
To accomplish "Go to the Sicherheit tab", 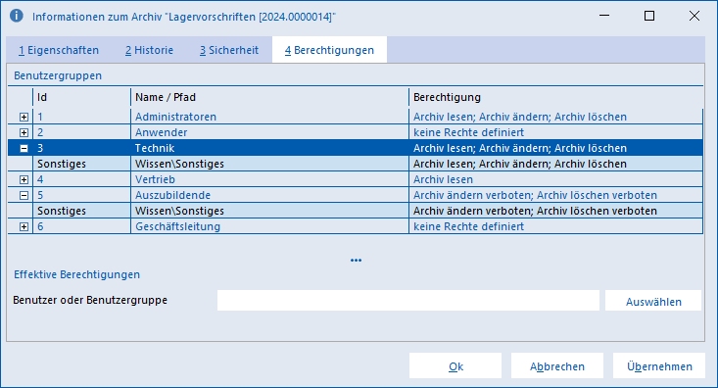I will point(229,50).
